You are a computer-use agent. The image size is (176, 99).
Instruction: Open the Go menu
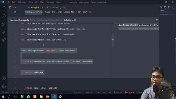point(37,2)
